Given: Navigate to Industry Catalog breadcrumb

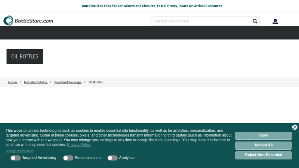Looking at the screenshot, I should [x=36, y=82].
